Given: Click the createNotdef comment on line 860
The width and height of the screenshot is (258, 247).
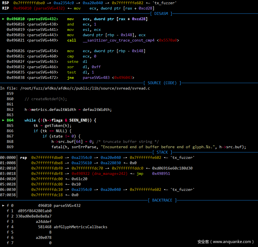Looking at the screenshot, I should tap(46, 99).
